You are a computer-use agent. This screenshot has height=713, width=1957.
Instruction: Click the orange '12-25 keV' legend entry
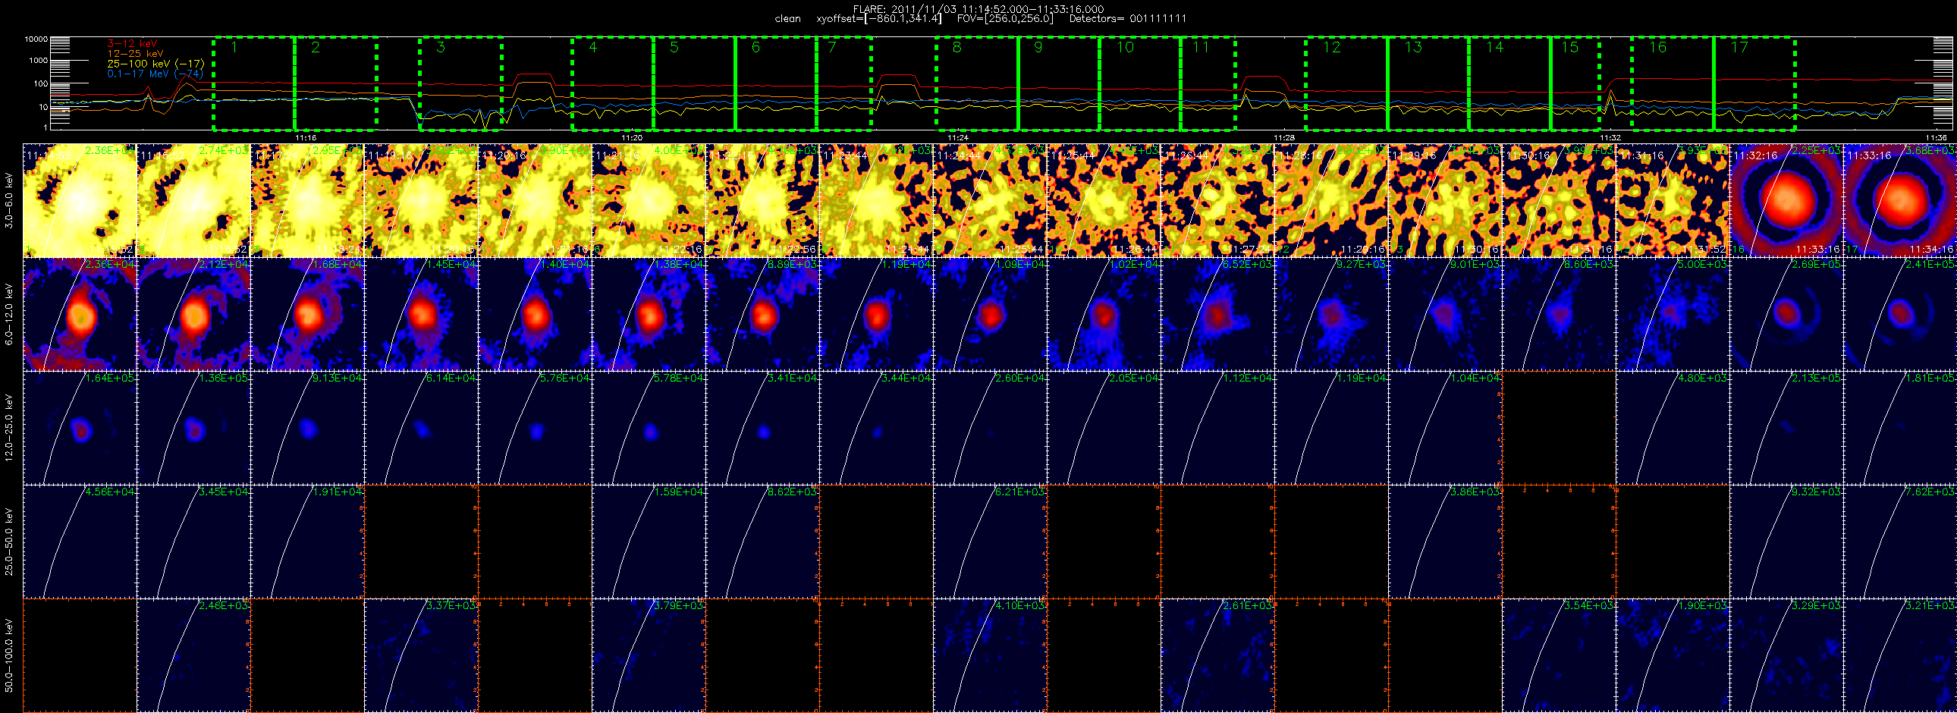[135, 54]
